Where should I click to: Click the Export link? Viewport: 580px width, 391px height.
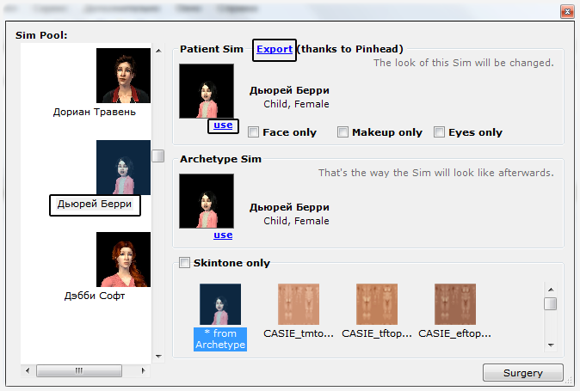point(275,50)
